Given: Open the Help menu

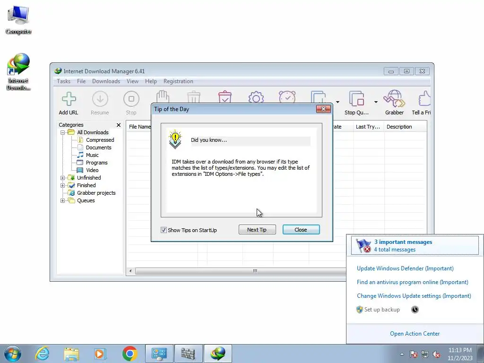Looking at the screenshot, I should click(151, 81).
